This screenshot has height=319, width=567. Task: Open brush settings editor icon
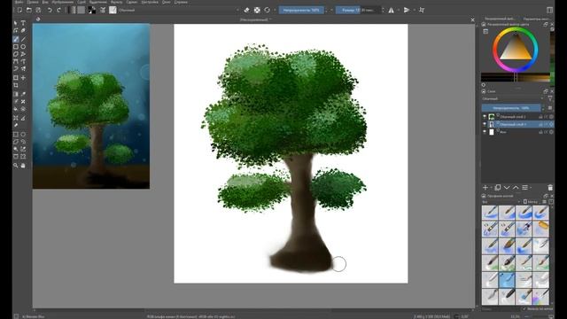pos(103,10)
